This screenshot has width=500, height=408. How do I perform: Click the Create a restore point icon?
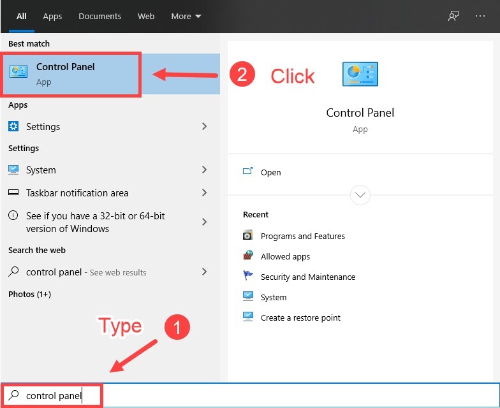(247, 316)
